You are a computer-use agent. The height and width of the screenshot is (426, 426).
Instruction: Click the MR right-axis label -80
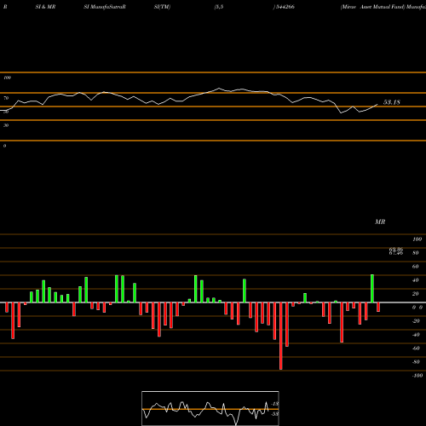click(x=416, y=362)
